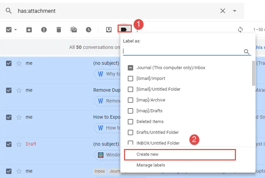Click the label list scrollbar
Image resolution: width=265 pixels, height=178 pixels.
point(254,73)
